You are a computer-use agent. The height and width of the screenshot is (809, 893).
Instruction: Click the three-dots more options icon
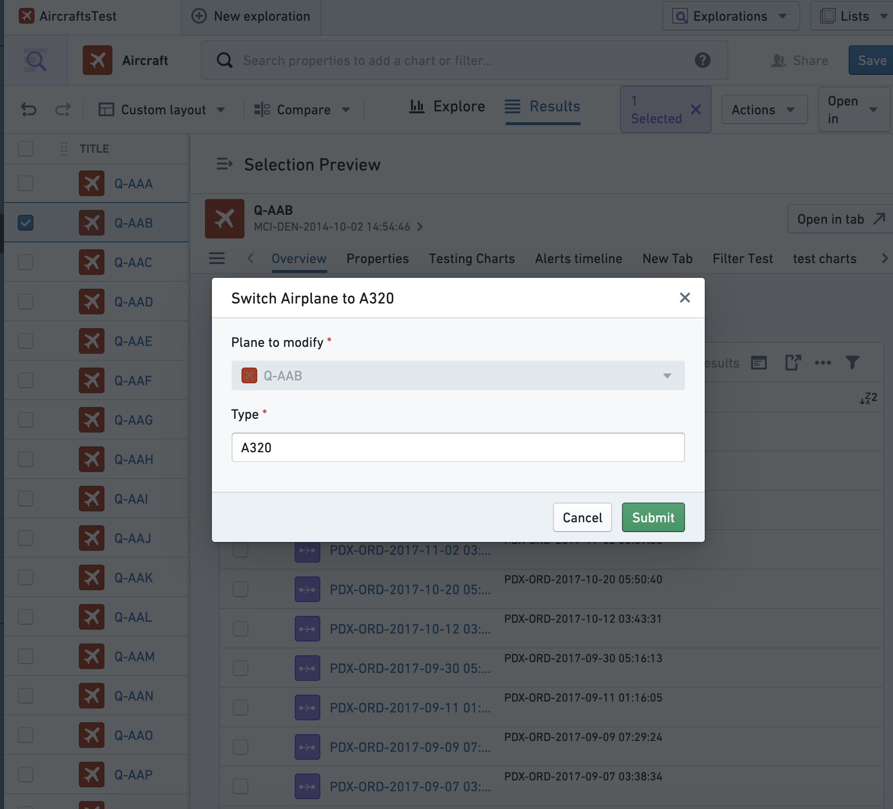pos(823,363)
